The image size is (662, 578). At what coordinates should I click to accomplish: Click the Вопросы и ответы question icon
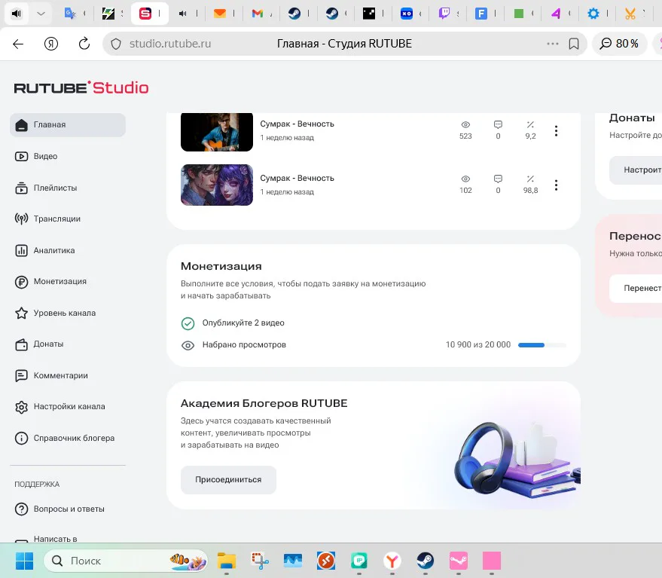click(21, 509)
